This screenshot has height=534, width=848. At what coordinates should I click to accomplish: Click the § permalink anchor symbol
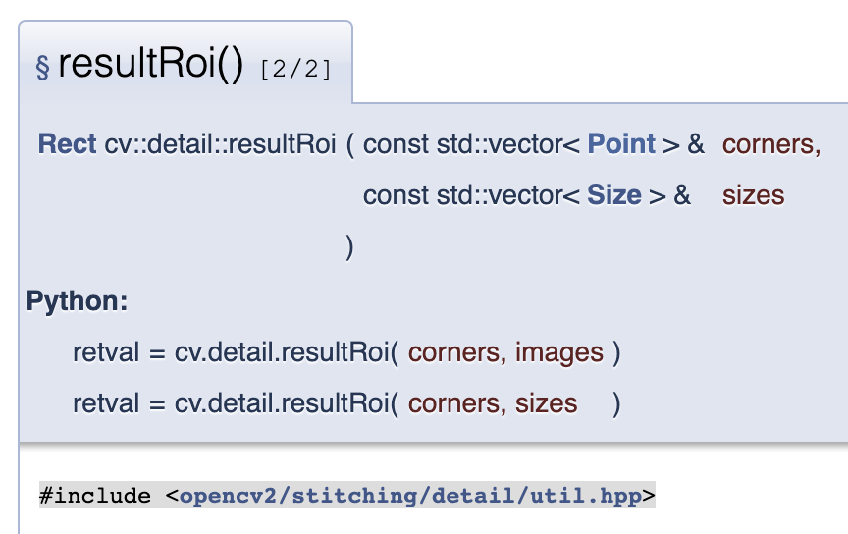43,67
